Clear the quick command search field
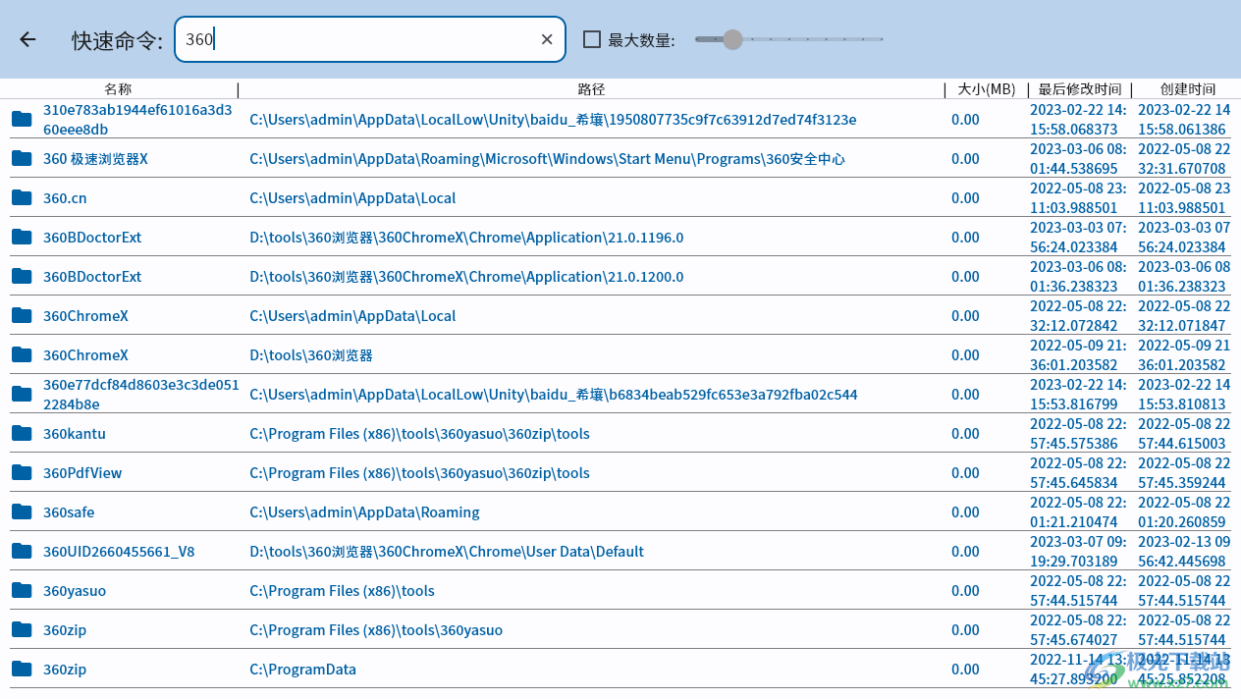The width and height of the screenshot is (1241, 699). click(547, 39)
